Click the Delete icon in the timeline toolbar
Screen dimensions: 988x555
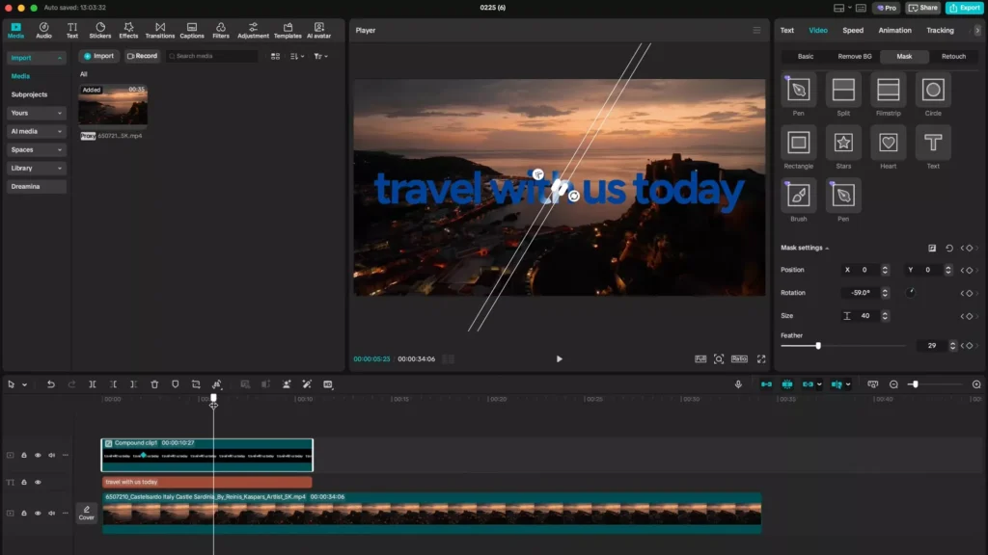tap(154, 384)
